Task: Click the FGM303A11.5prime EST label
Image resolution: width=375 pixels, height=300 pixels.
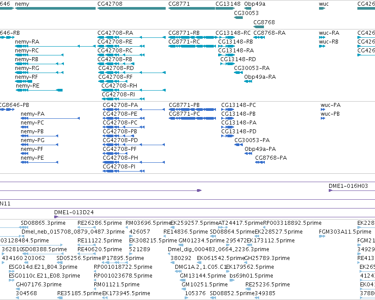Action: tap(345, 232)
